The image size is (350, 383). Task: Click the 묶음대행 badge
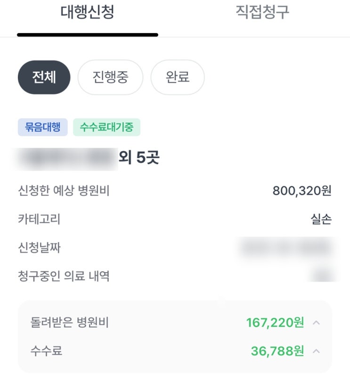(43, 127)
